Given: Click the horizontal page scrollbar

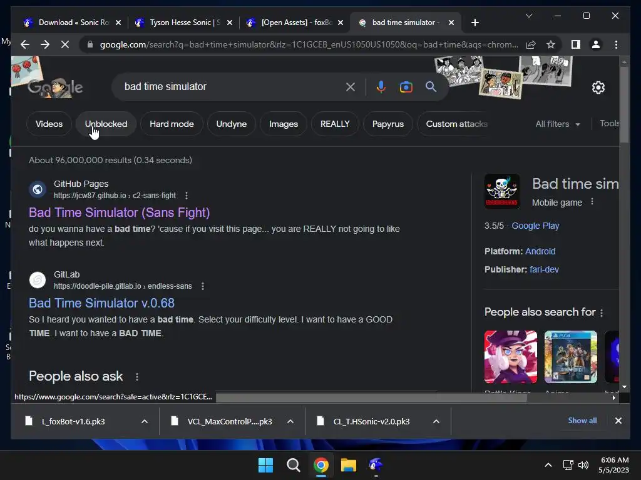Looking at the screenshot, I should click(x=371, y=397).
